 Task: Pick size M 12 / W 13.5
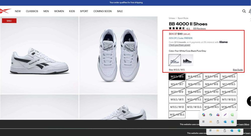click(194, 107)
